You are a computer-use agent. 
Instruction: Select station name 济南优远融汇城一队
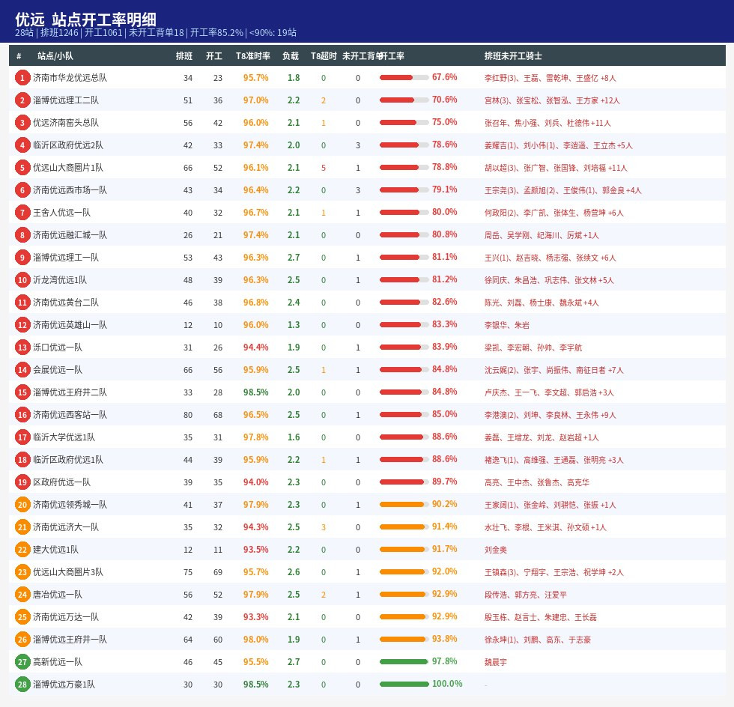[x=70, y=235]
